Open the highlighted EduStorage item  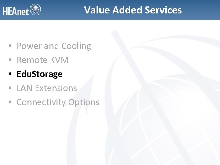point(39,74)
